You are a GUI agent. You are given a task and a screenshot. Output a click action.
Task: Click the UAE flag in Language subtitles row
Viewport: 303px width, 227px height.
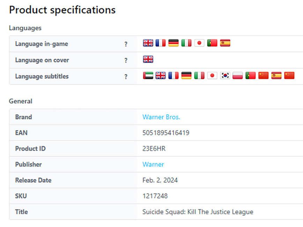(x=148, y=75)
